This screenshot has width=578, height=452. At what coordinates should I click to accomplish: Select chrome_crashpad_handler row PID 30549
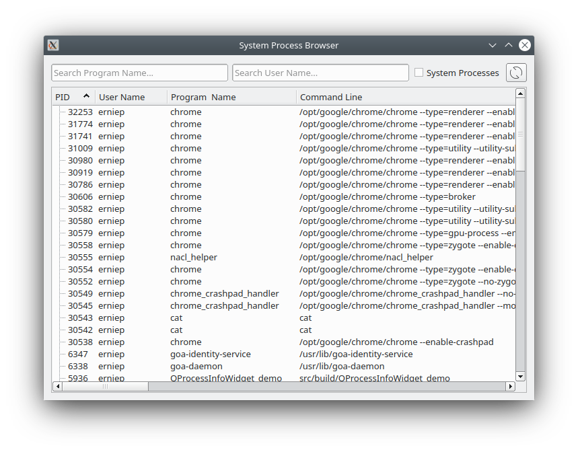(x=284, y=293)
